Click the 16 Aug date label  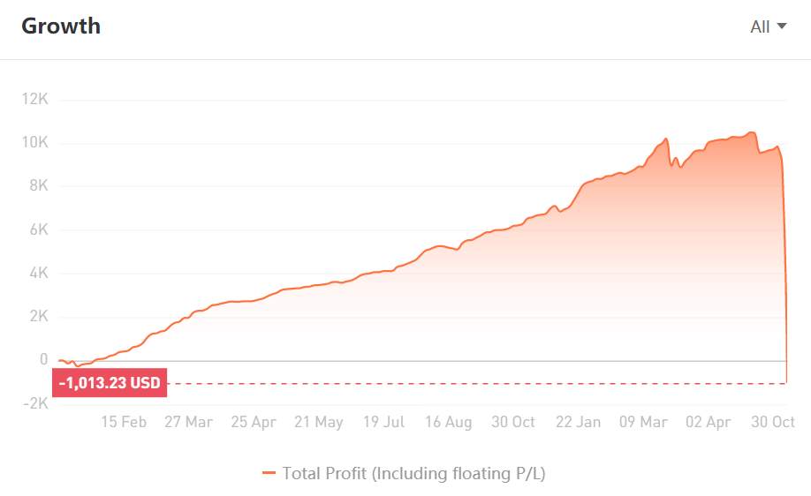(449, 422)
